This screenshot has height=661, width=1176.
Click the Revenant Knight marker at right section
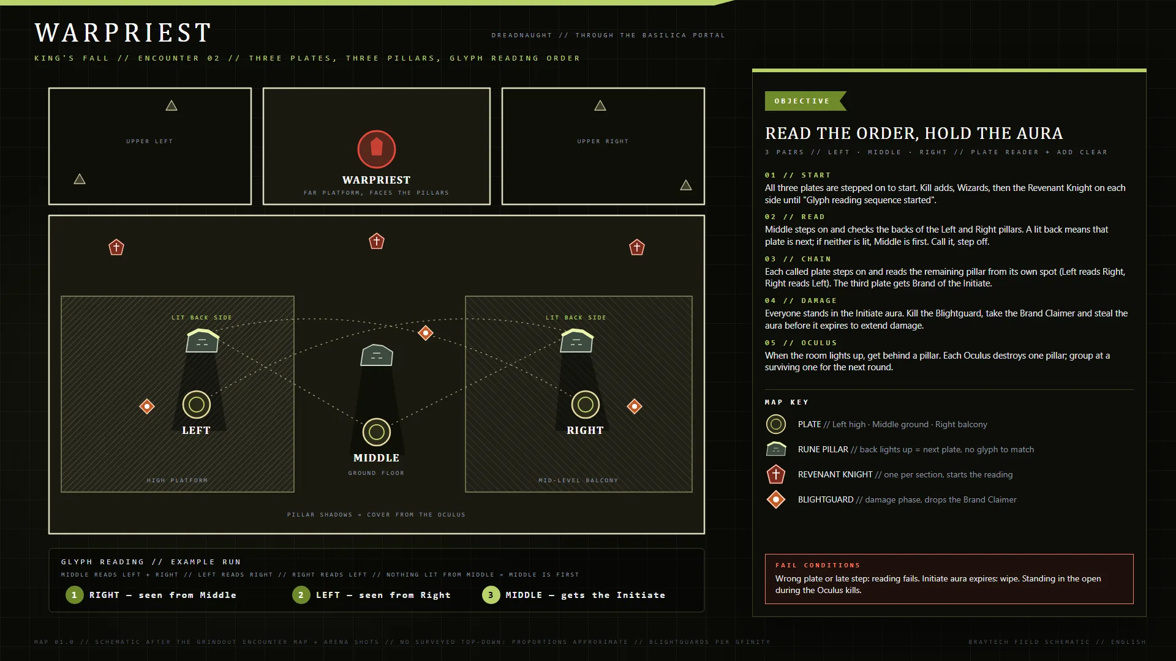636,247
